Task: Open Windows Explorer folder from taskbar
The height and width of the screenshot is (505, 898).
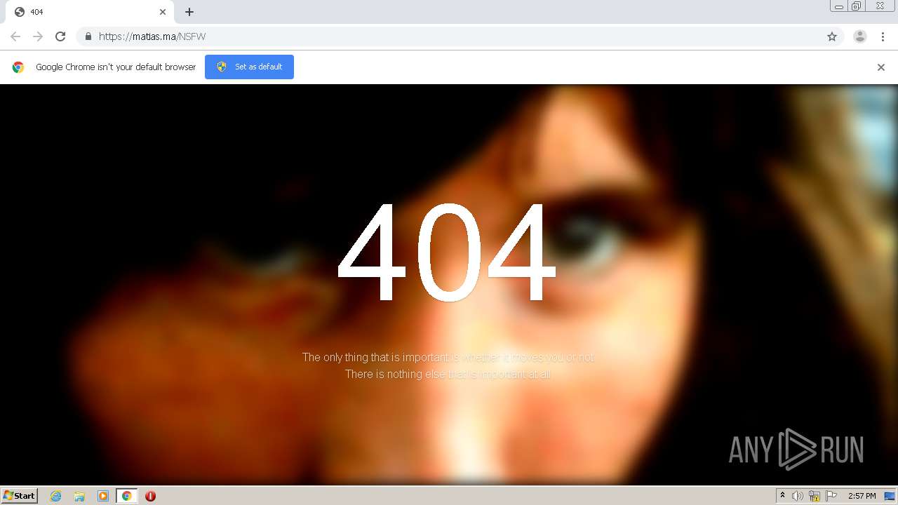Action: pyautogui.click(x=79, y=496)
